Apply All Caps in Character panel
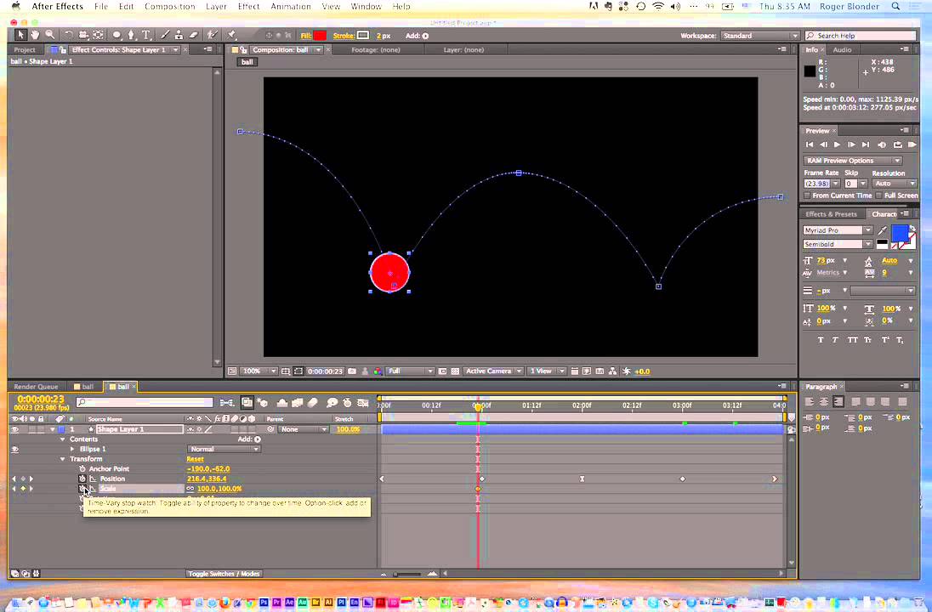 [x=852, y=340]
